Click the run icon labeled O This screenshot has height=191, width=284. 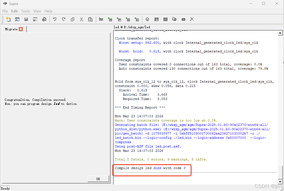point(128,19)
